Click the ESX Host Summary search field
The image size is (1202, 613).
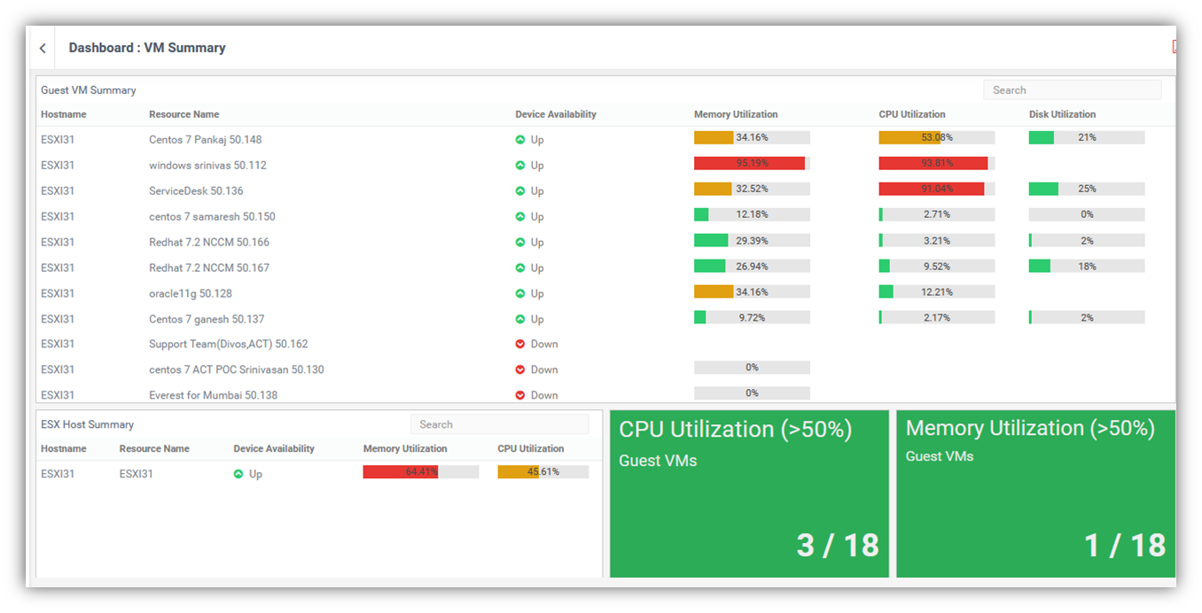click(x=499, y=424)
